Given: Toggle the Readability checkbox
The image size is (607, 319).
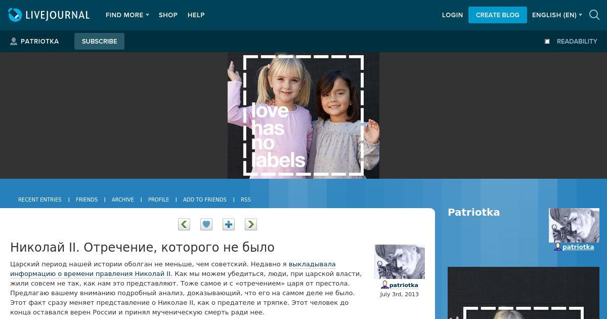Looking at the screenshot, I should pyautogui.click(x=547, y=42).
